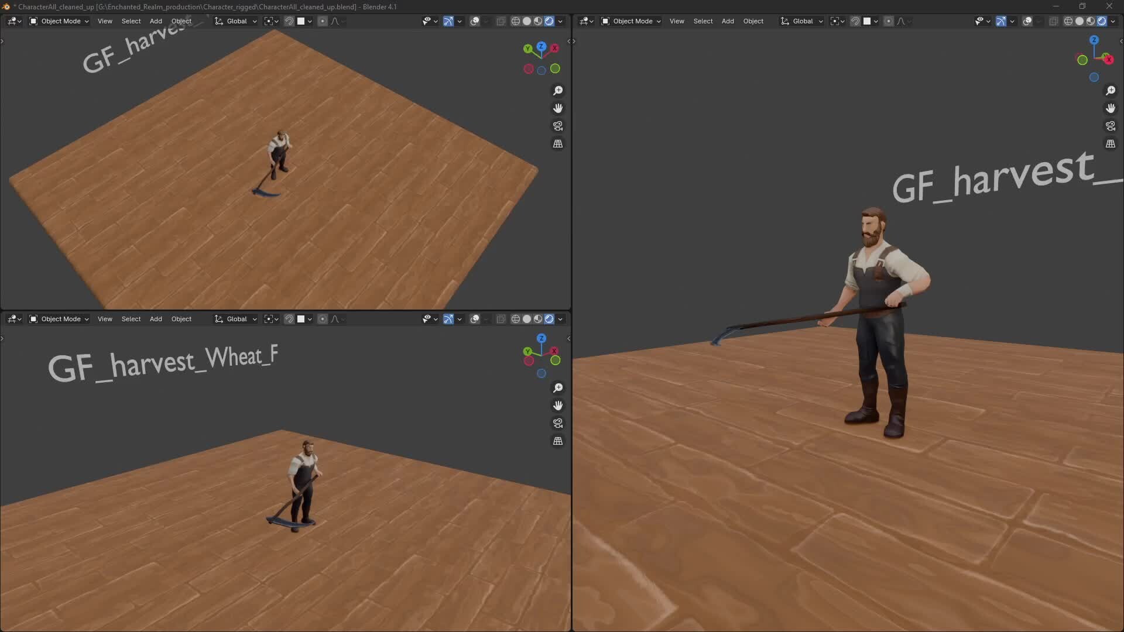
Task: Toggle show gizmos in the top-left viewport header
Action: (x=448, y=21)
